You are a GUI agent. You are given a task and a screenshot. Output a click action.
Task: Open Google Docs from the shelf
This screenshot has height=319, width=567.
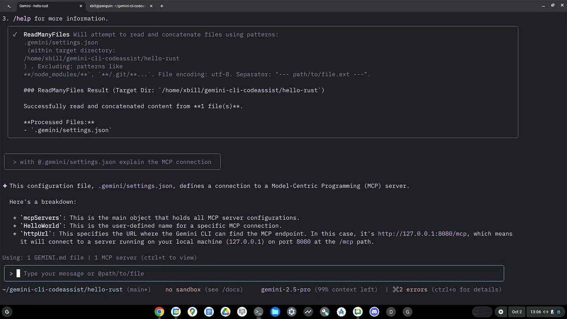coord(209,312)
